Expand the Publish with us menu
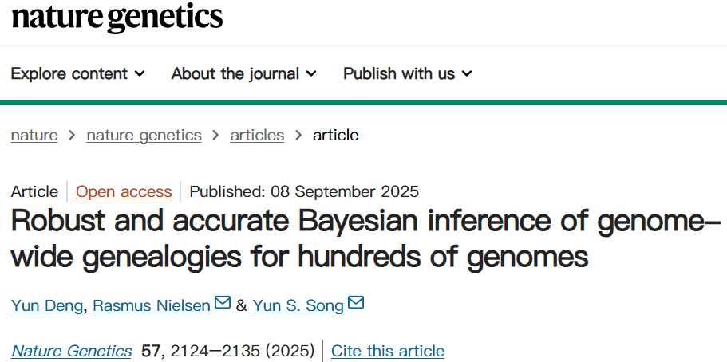The image size is (727, 362). [x=407, y=73]
